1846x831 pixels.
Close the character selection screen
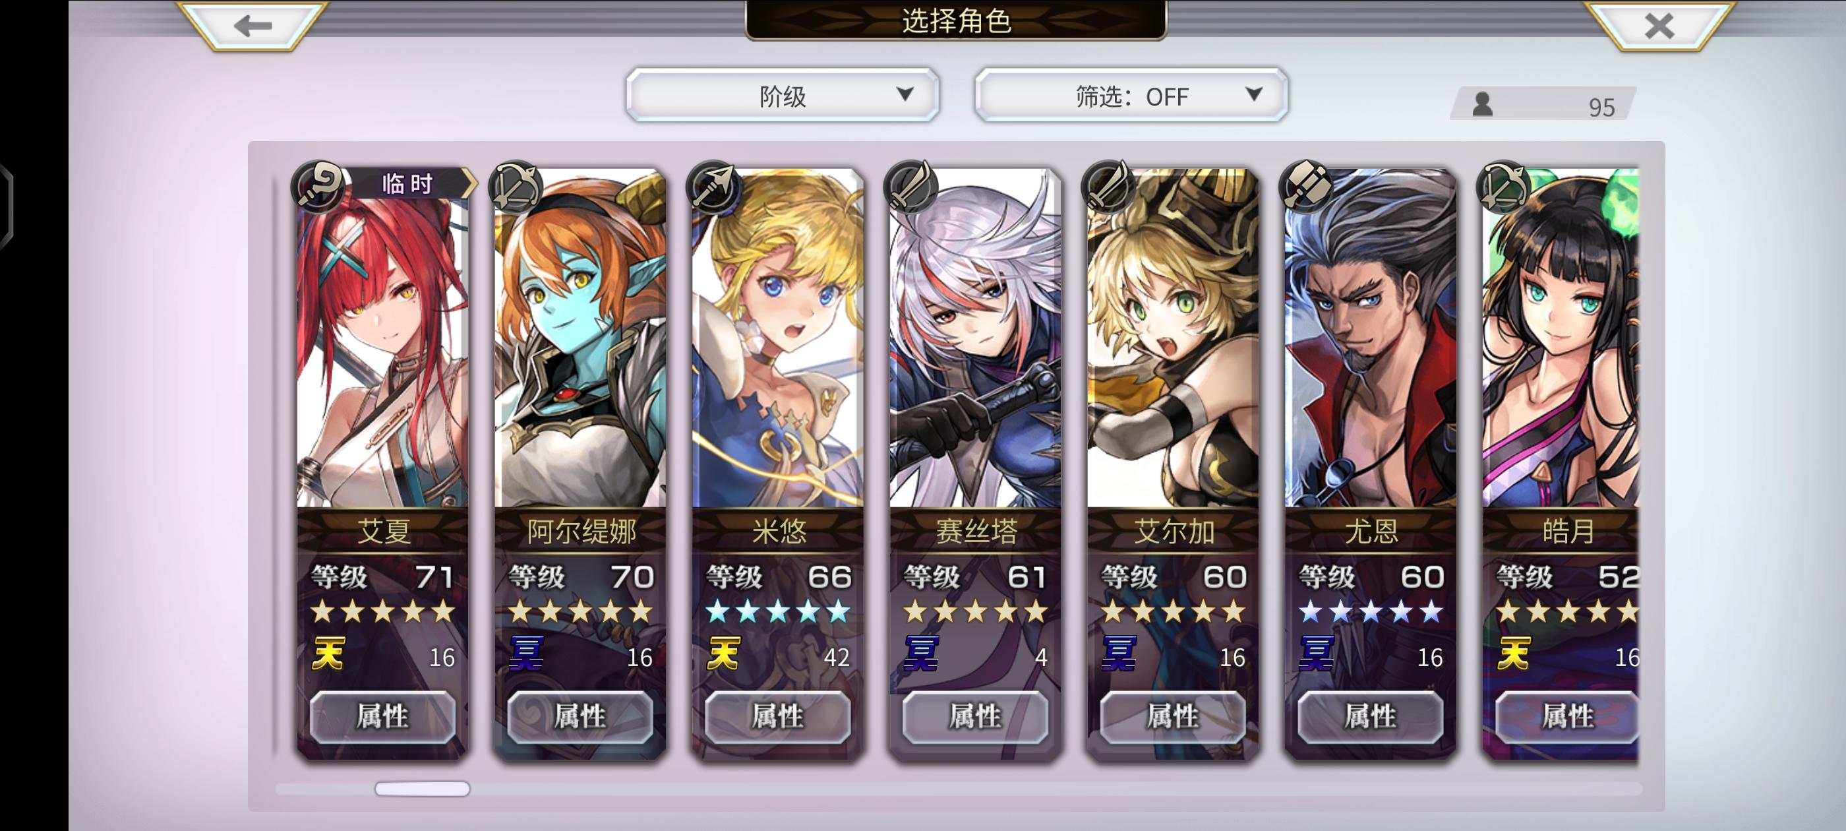click(x=1658, y=25)
